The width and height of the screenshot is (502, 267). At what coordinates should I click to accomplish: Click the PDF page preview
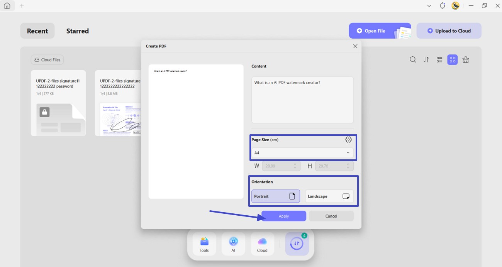click(196, 132)
